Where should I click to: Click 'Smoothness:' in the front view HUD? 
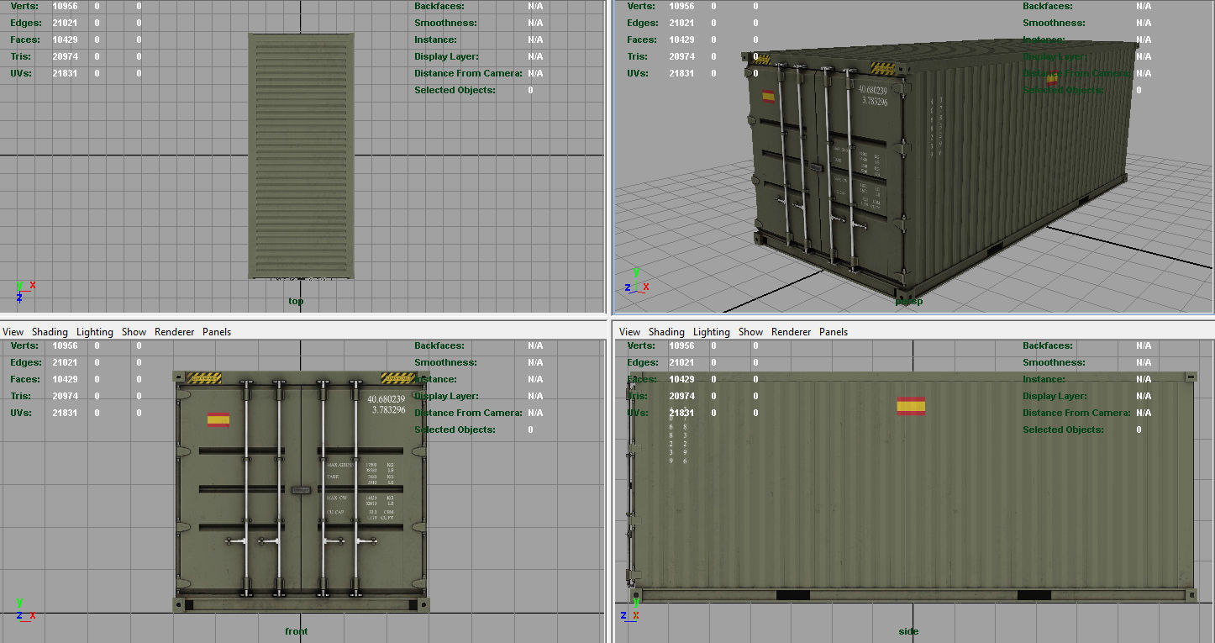[444, 362]
